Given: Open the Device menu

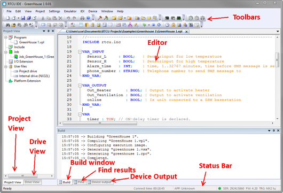Looking at the screenshot, I should coord(93,11).
